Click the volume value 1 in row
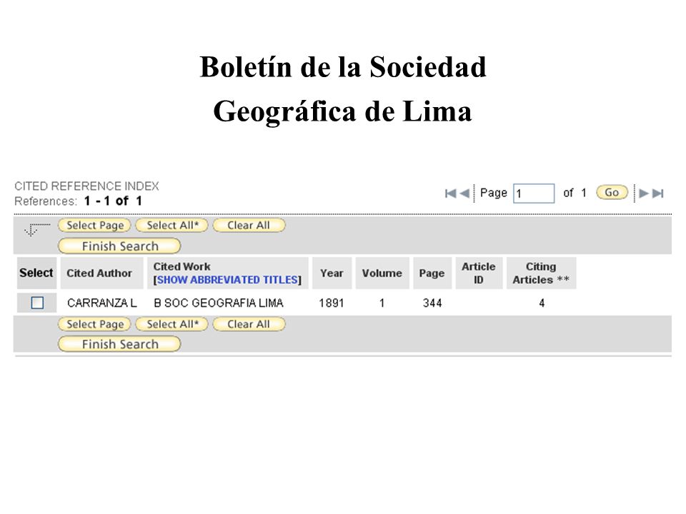686x514 pixels. click(x=382, y=303)
